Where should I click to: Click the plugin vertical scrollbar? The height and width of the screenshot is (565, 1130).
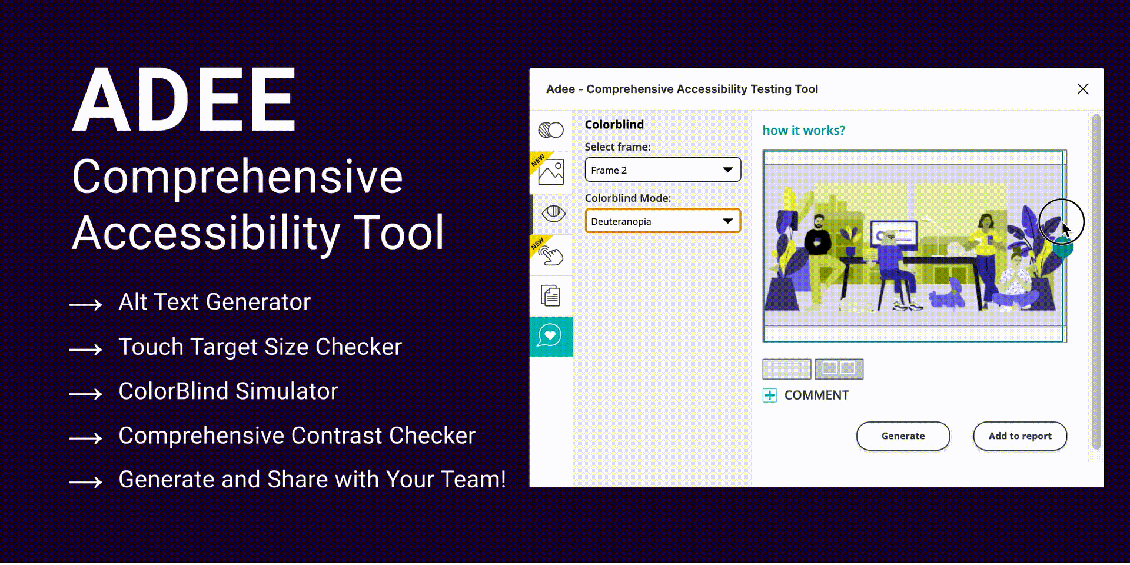1096,282
